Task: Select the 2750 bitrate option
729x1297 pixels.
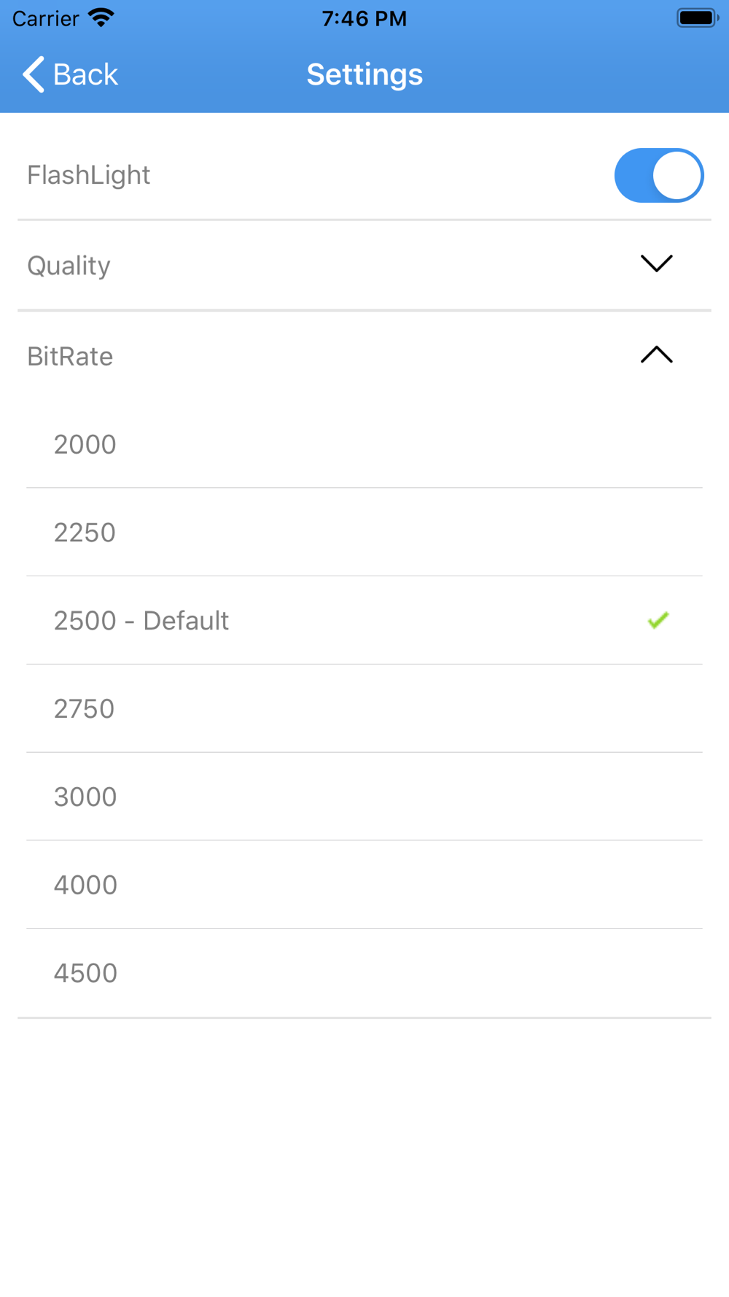Action: (364, 709)
